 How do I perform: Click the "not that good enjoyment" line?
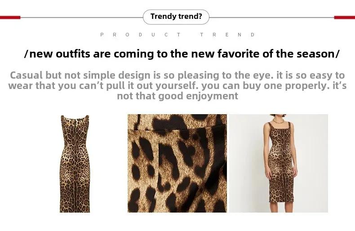pyautogui.click(x=177, y=96)
